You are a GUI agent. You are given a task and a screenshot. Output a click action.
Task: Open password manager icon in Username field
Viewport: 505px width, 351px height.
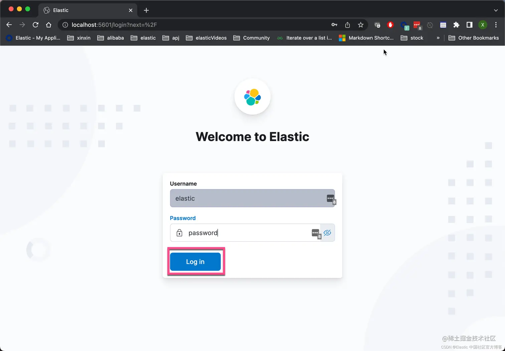point(331,199)
